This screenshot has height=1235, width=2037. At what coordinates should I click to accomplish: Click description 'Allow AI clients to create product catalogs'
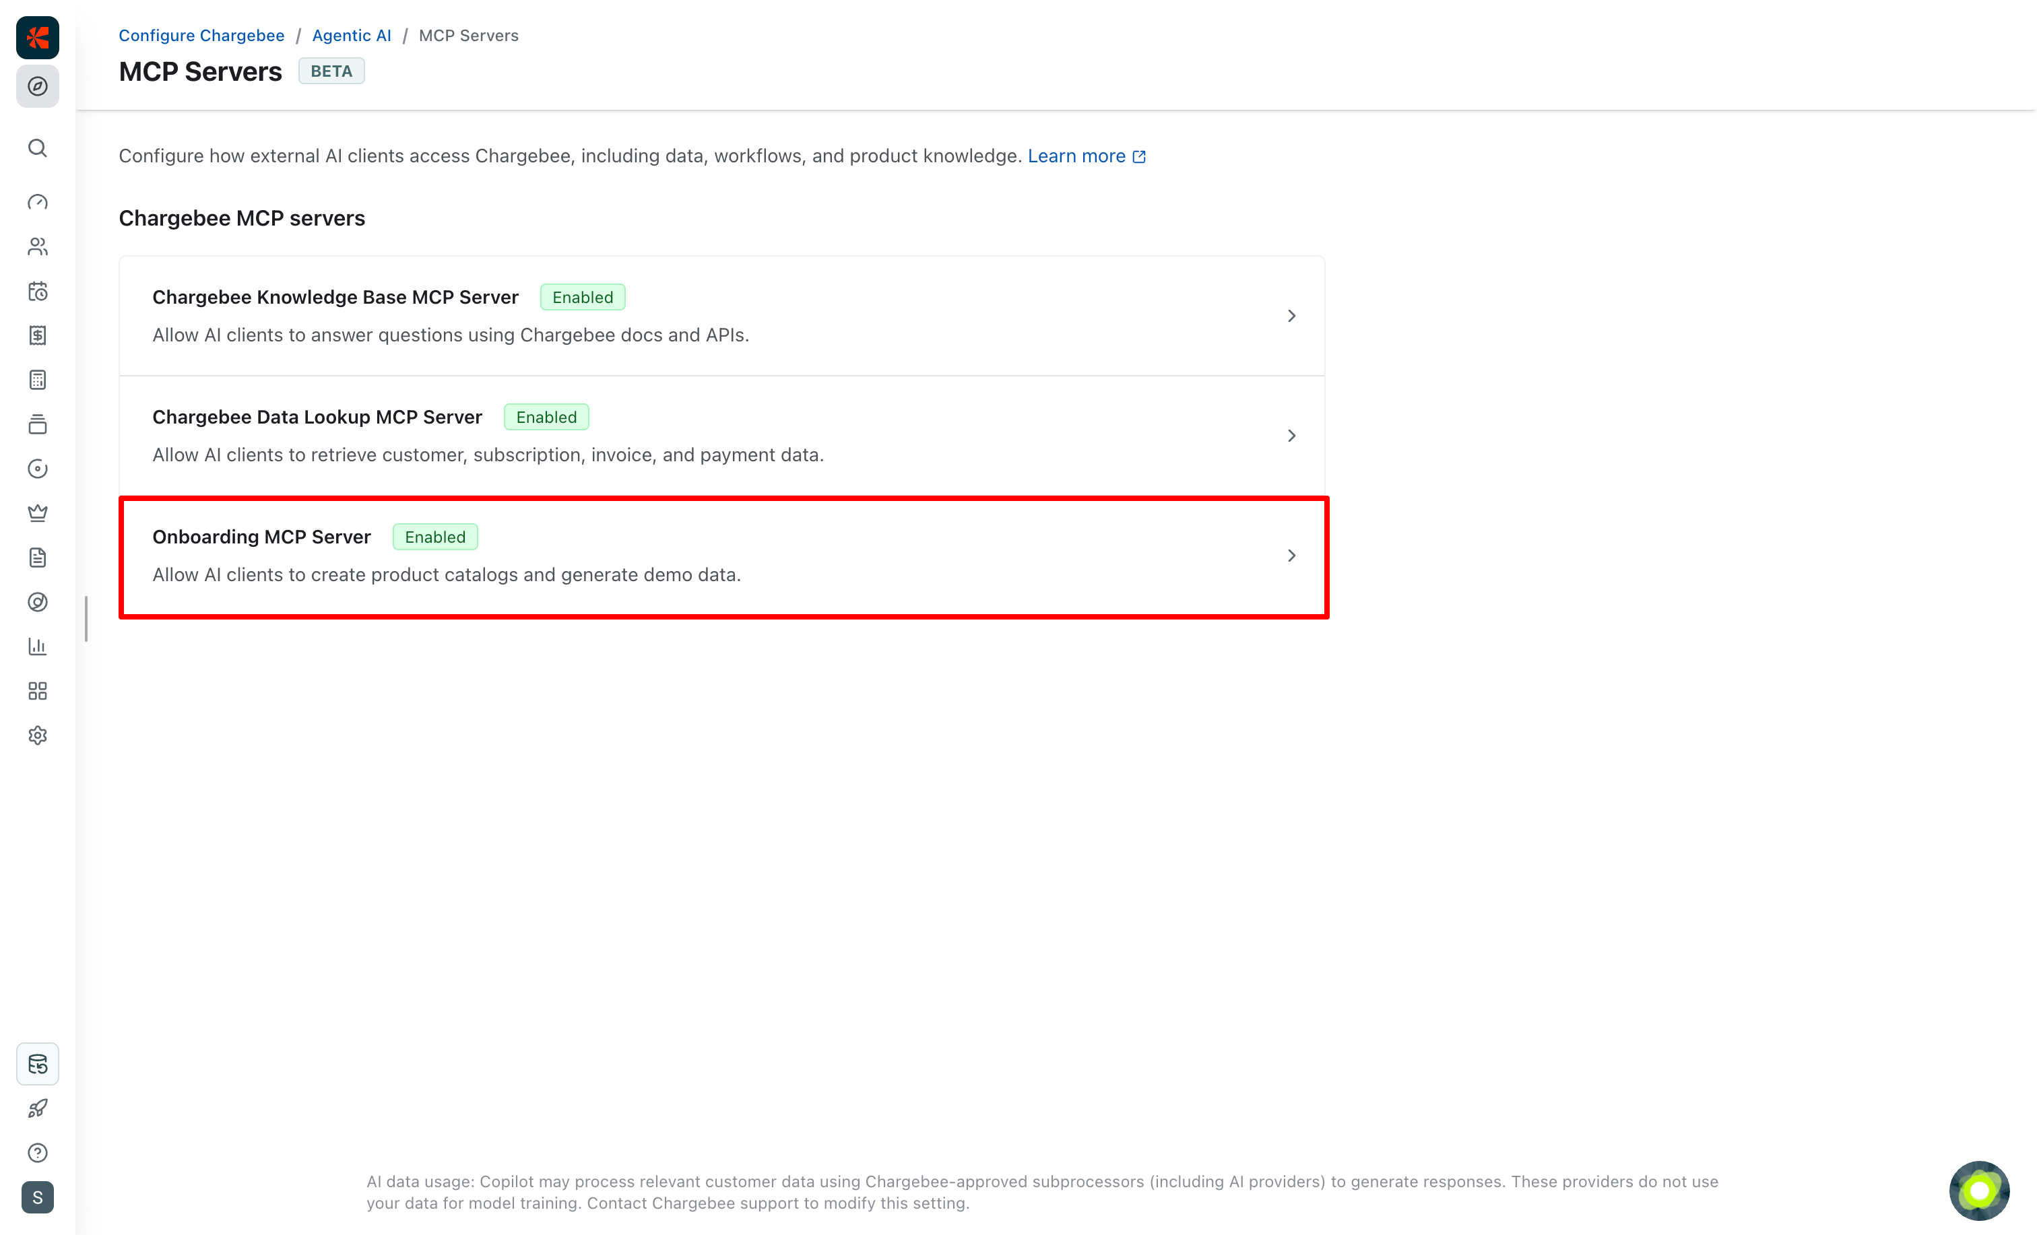point(447,574)
